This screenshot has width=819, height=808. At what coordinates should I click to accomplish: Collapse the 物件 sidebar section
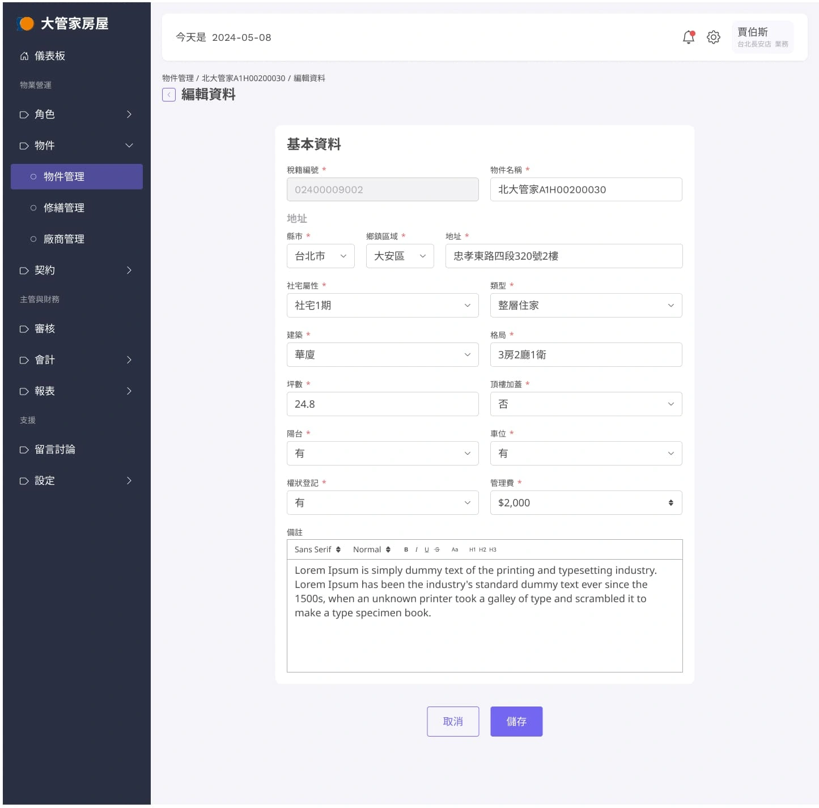pos(129,145)
